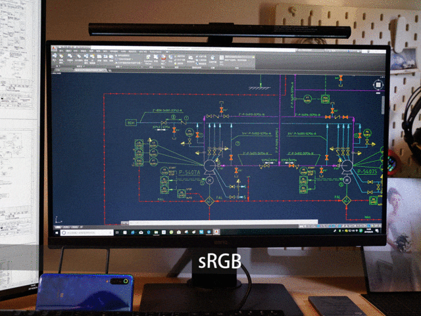Select the hatched ground symbol at drawing top

(x=259, y=87)
